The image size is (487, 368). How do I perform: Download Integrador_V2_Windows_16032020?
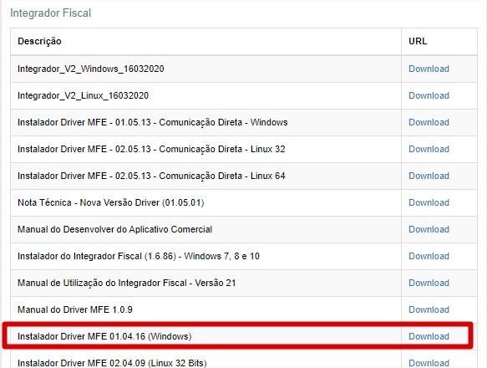[x=429, y=69]
